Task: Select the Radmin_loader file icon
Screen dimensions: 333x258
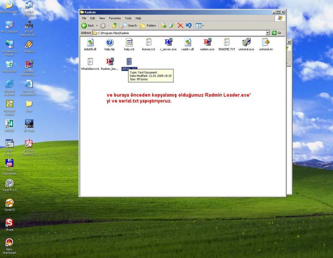Action: 110,62
